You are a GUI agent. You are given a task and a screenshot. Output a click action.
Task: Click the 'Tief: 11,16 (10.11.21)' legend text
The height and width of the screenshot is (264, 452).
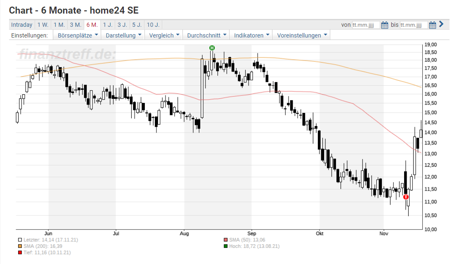click(x=47, y=252)
